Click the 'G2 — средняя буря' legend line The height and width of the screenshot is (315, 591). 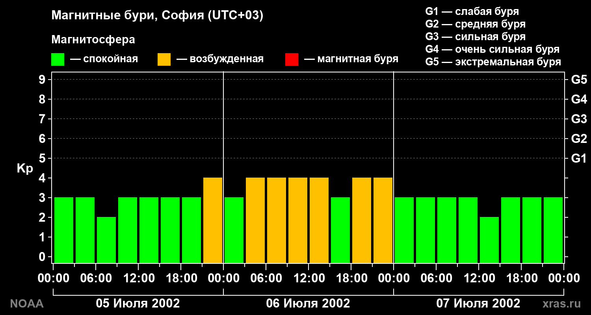pos(476,24)
